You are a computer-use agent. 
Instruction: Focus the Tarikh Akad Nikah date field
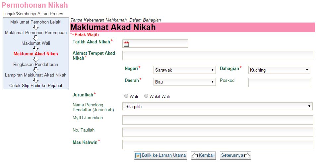click(x=156, y=43)
